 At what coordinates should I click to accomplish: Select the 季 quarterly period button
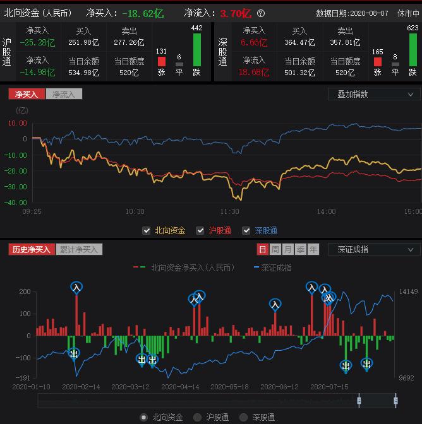301,249
